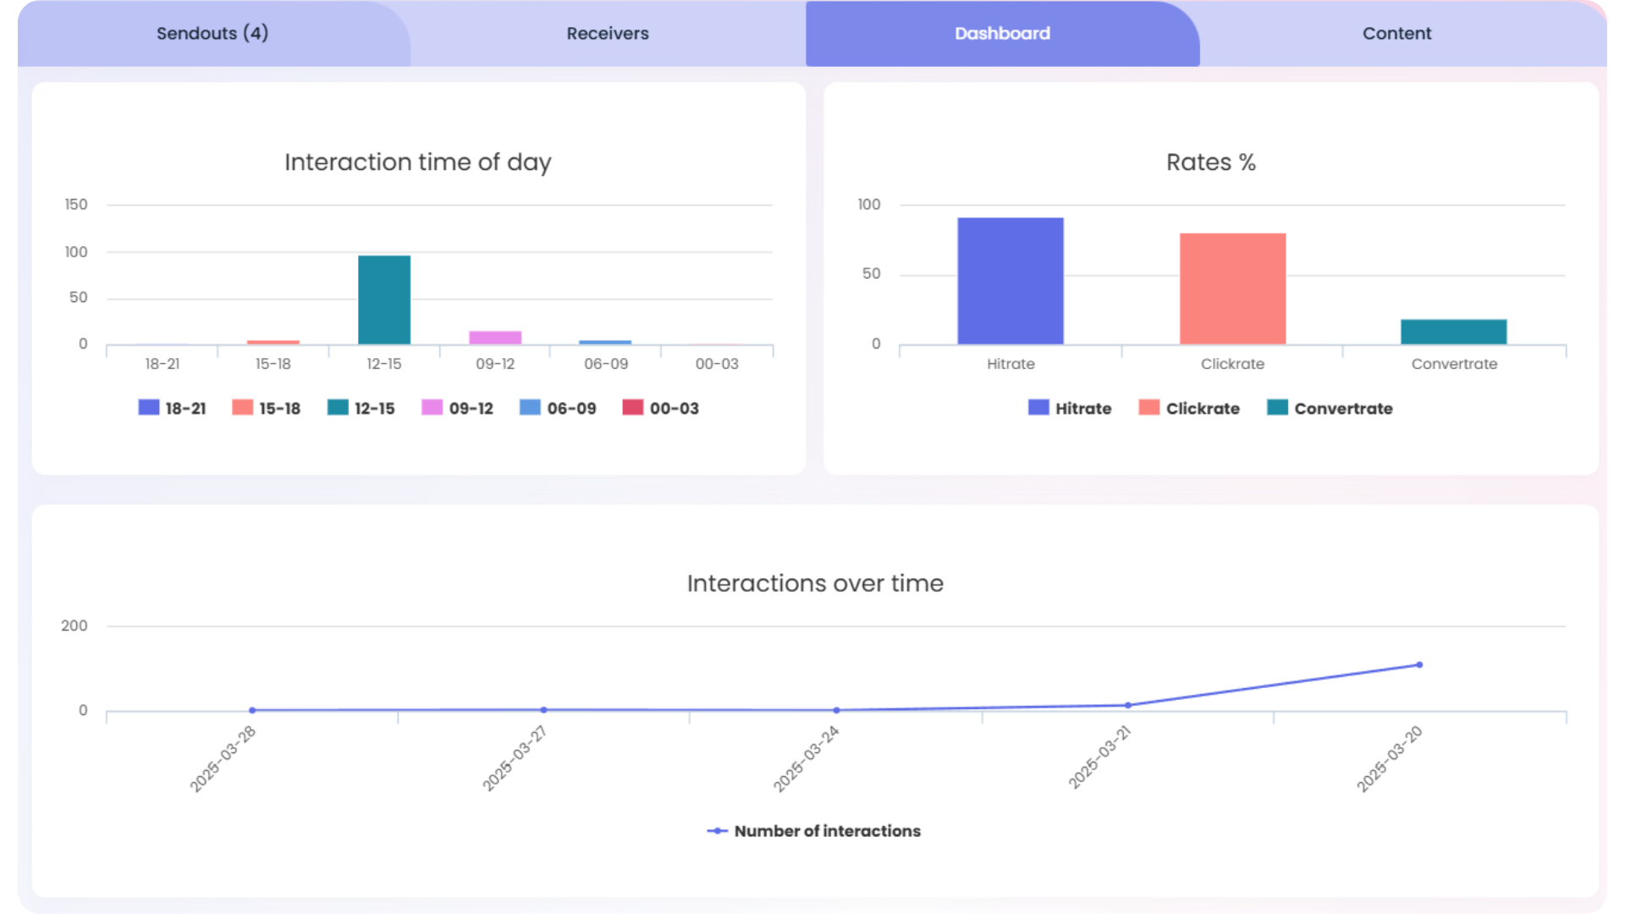Screen dimensions: 1625x914
Task: Toggle the 18-21 legend color swatch
Action: [149, 408]
